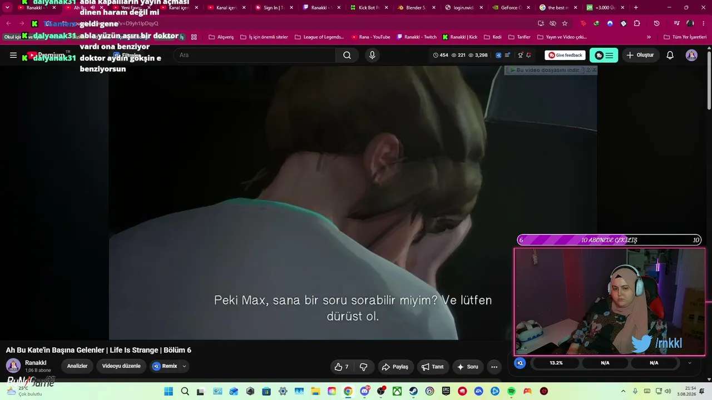Image resolution: width=712 pixels, height=400 pixels.
Task: Open YouTube notifications bell
Action: click(x=670, y=55)
